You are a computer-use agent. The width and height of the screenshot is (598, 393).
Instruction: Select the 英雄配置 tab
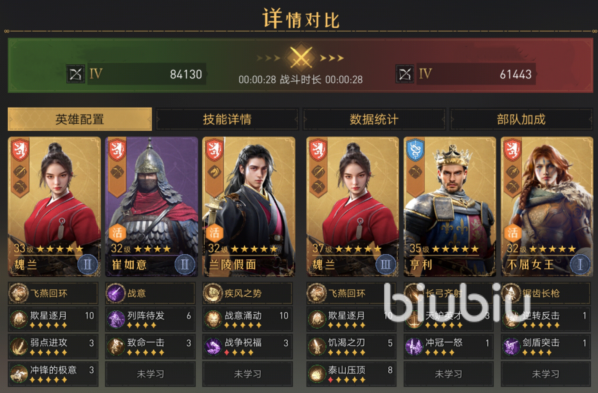[80, 119]
